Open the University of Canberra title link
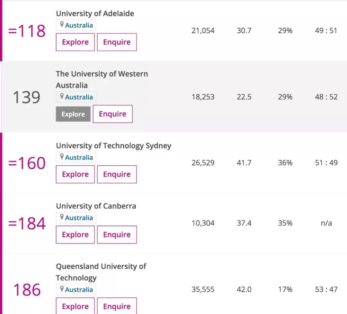Screen dimensions: 347x314 tap(96, 206)
